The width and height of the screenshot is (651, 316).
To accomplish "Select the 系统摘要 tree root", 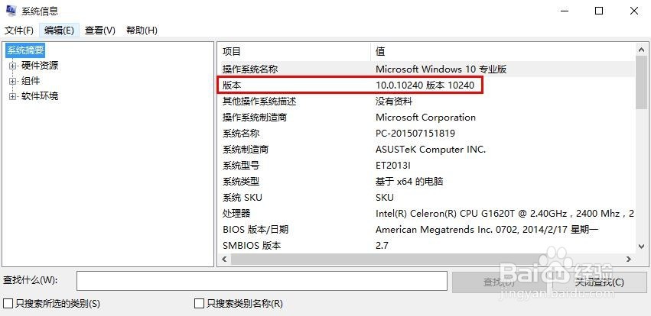I will click(26, 50).
